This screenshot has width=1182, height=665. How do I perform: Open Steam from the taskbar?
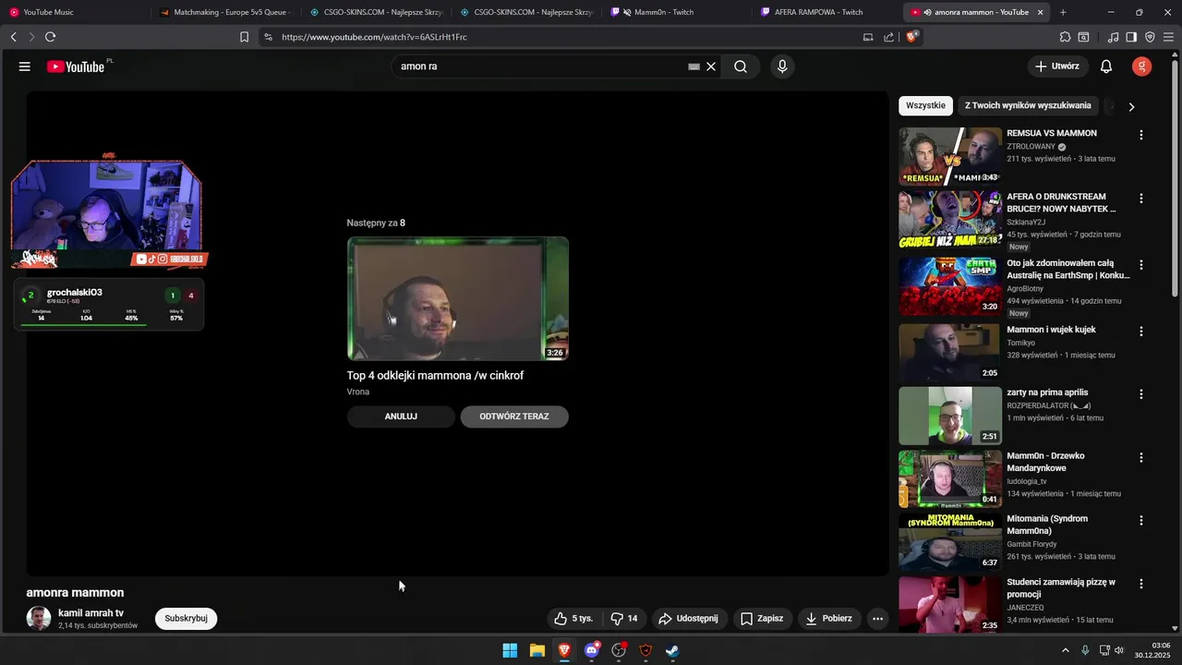click(x=673, y=650)
